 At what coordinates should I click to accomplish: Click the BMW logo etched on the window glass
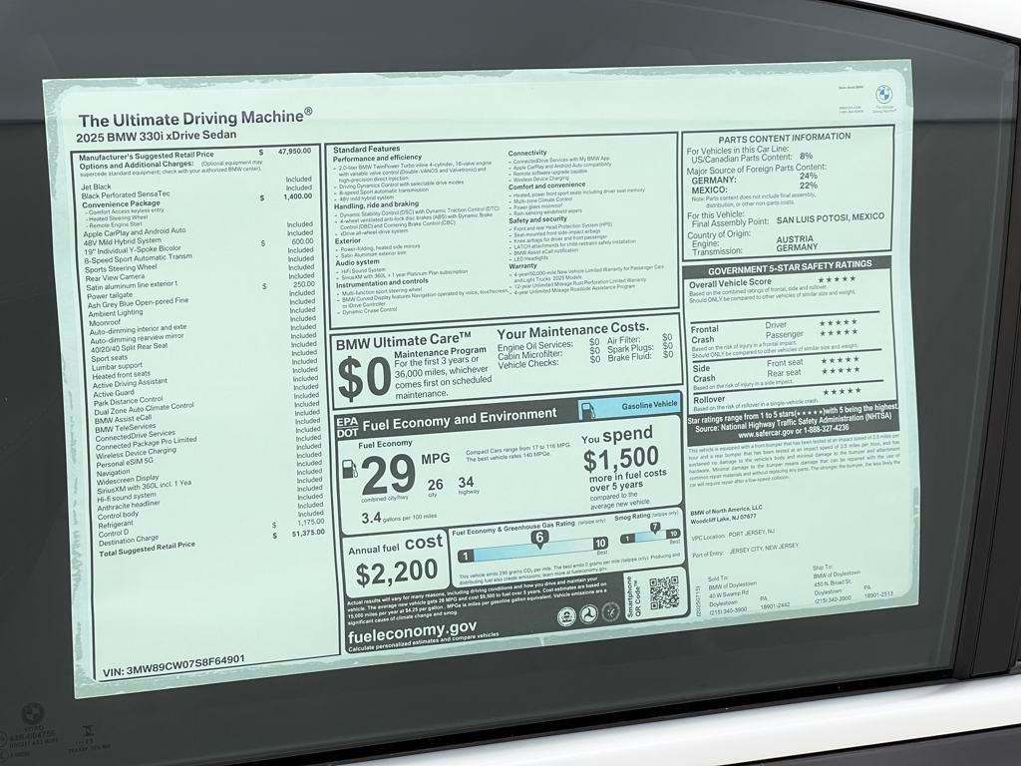(32, 714)
